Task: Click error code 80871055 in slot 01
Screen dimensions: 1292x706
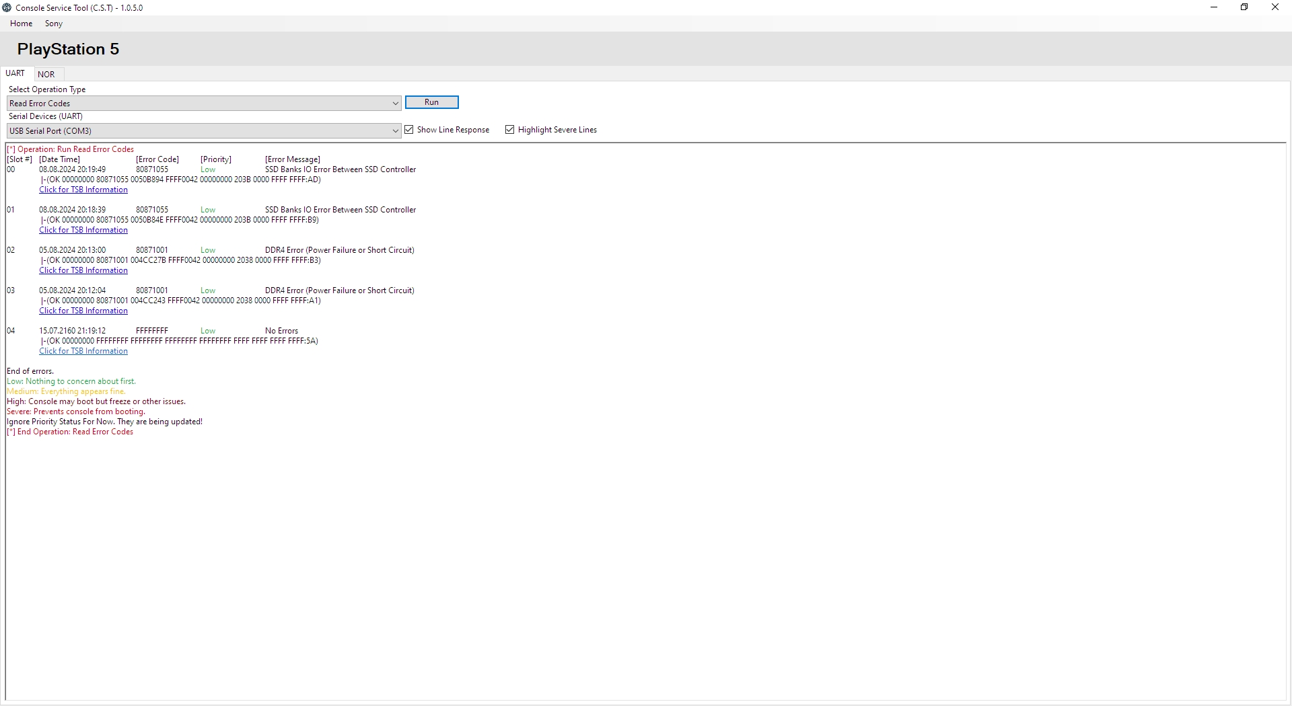Action: click(x=152, y=210)
